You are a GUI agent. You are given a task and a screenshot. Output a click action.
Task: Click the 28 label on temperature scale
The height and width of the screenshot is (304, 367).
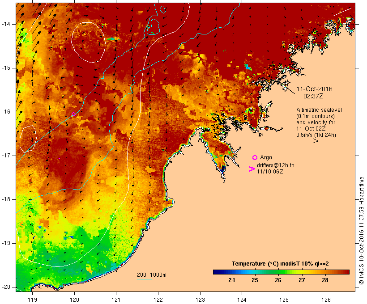(325, 280)
